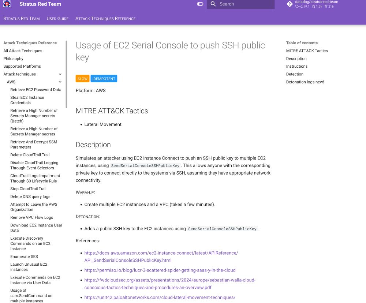Open All Attack Techniques in sidebar
Image resolution: width=366 pixels, height=303 pixels.
click(x=23, y=51)
